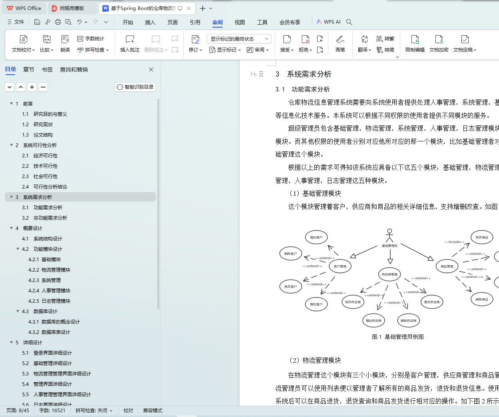Close the navigation pane with X

tap(151, 69)
